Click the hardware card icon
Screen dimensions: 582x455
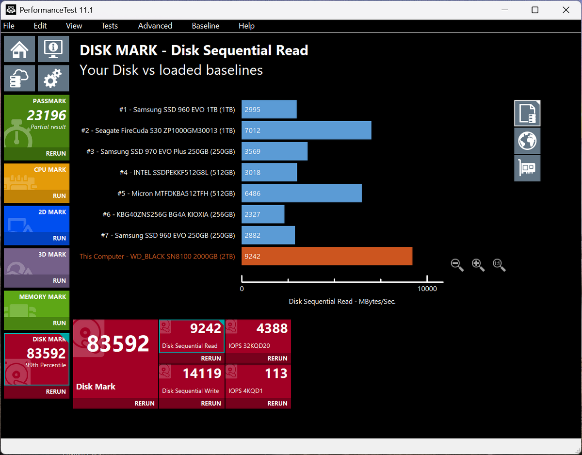pyautogui.click(x=527, y=168)
